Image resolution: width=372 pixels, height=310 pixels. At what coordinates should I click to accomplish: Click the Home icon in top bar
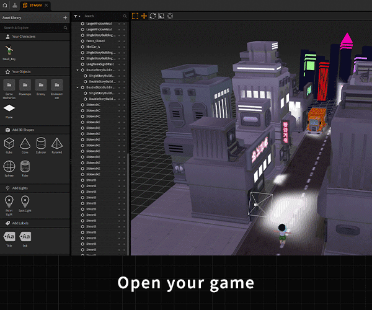tap(5, 5)
